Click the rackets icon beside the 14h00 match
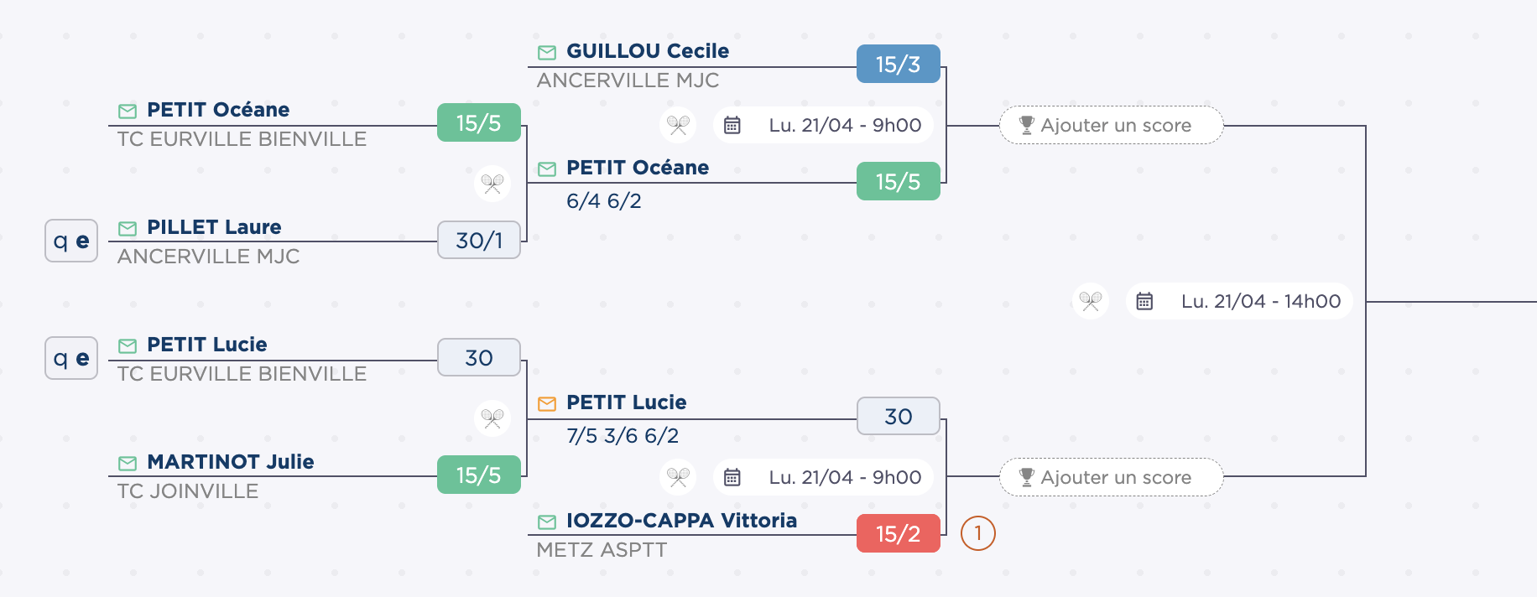 click(x=1091, y=301)
